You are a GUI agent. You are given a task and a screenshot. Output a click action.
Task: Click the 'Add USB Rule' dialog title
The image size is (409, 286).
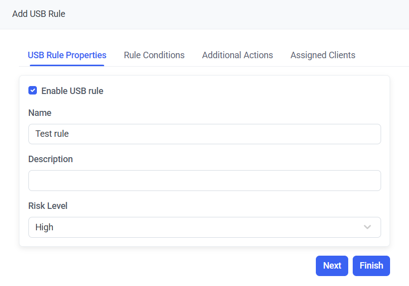click(x=39, y=14)
